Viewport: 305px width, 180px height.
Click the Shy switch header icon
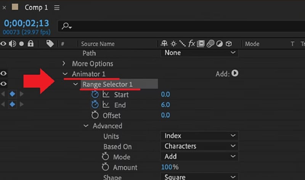(x=164, y=44)
